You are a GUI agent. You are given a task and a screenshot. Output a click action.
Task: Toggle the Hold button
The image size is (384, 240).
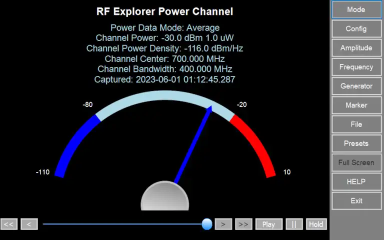pyautogui.click(x=316, y=224)
